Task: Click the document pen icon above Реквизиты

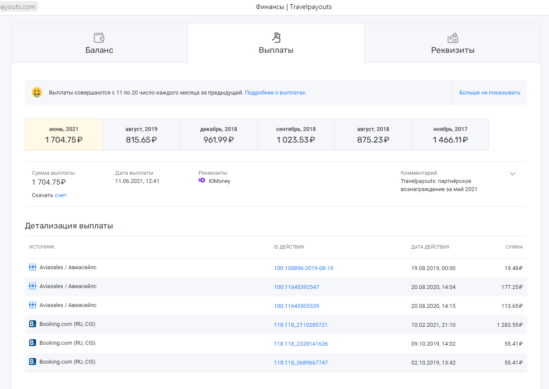Action: tap(452, 38)
